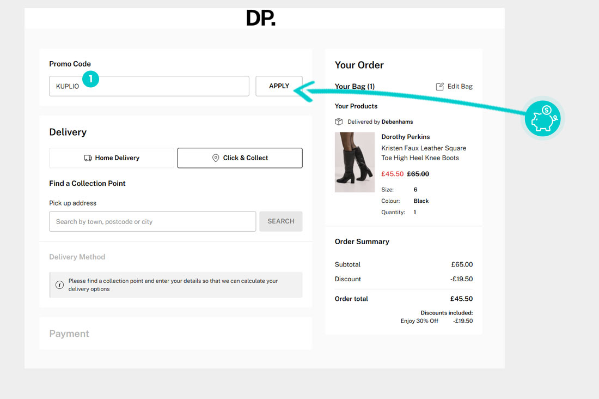Click the Kristen Faux Leather boots product name

pyautogui.click(x=424, y=153)
